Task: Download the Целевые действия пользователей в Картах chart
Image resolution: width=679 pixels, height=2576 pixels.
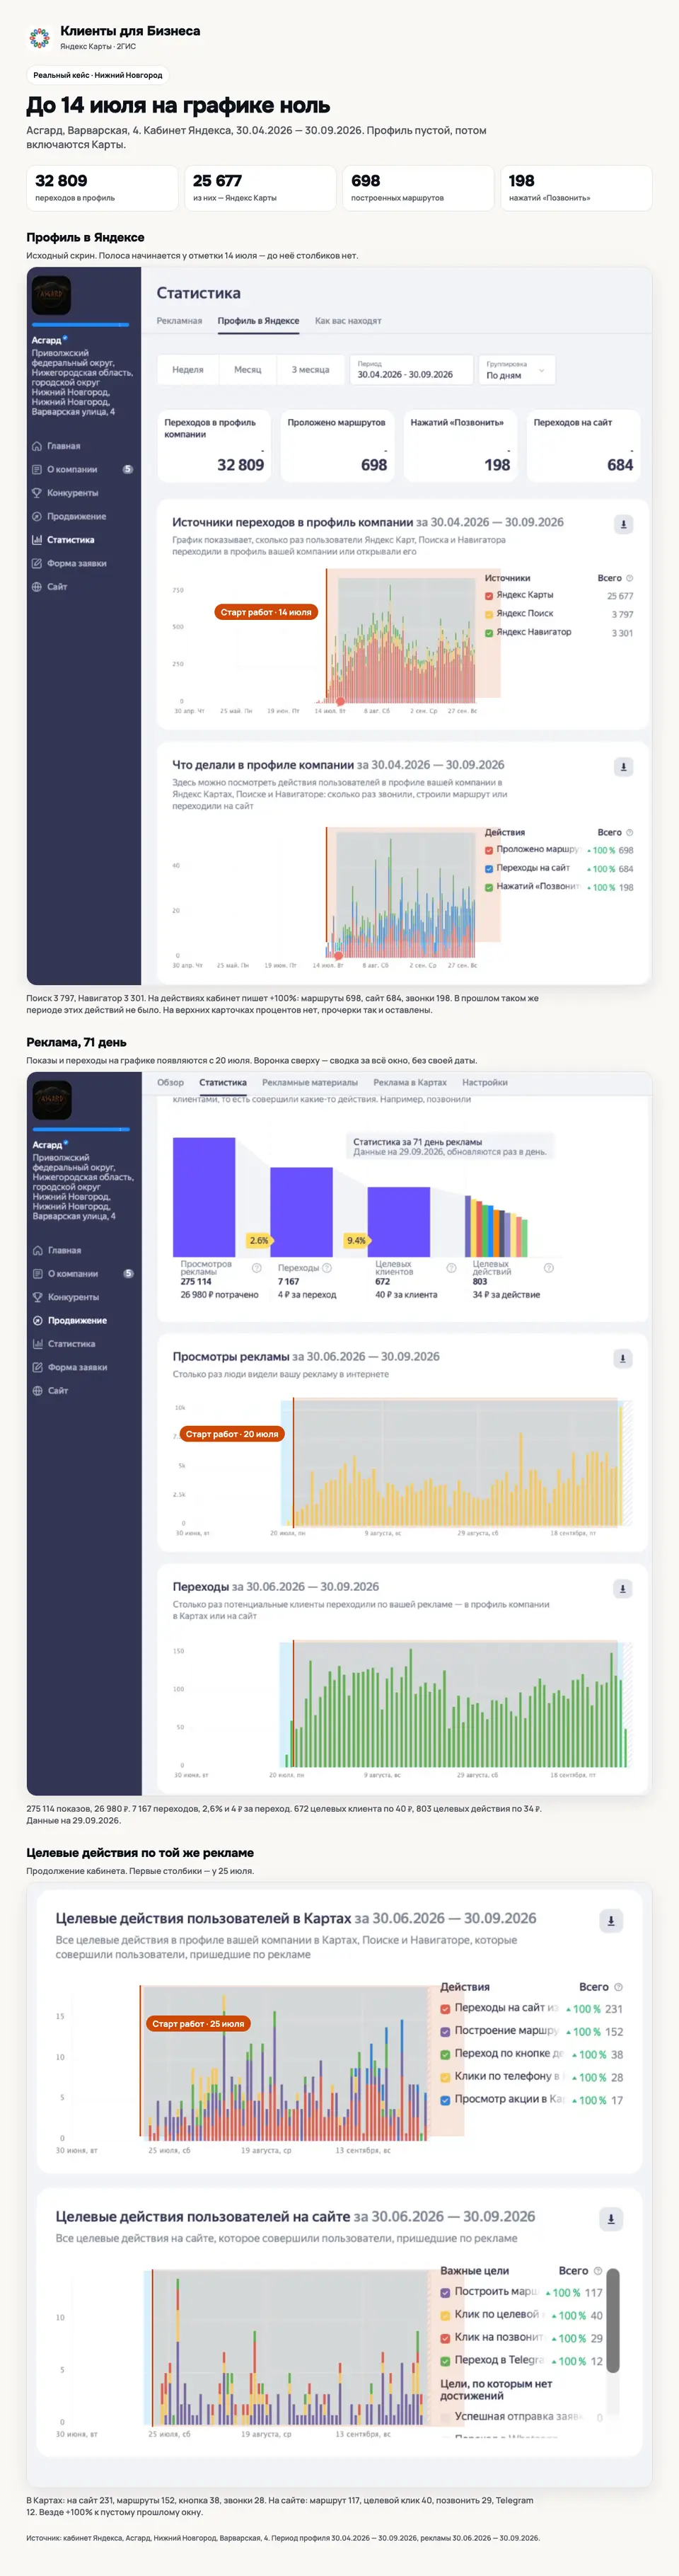Action: click(x=611, y=1921)
